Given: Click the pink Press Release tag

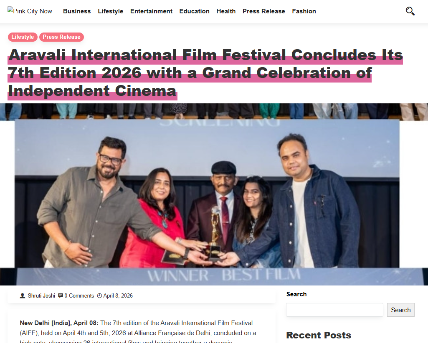Looking at the screenshot, I should pyautogui.click(x=61, y=37).
